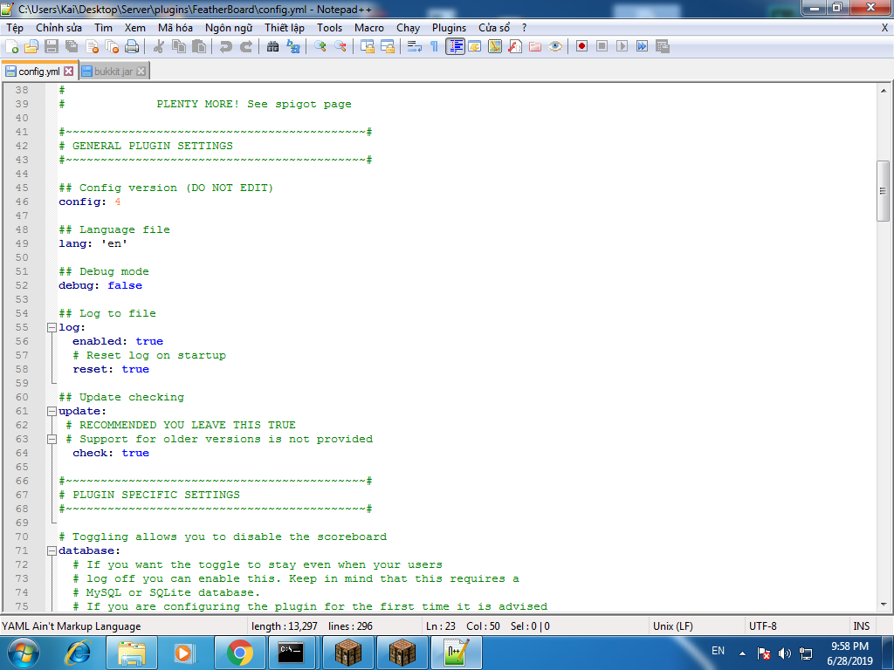Screen dimensions: 894x670
Task: Click the synchronize horizontal scrolling icon
Action: click(x=388, y=47)
